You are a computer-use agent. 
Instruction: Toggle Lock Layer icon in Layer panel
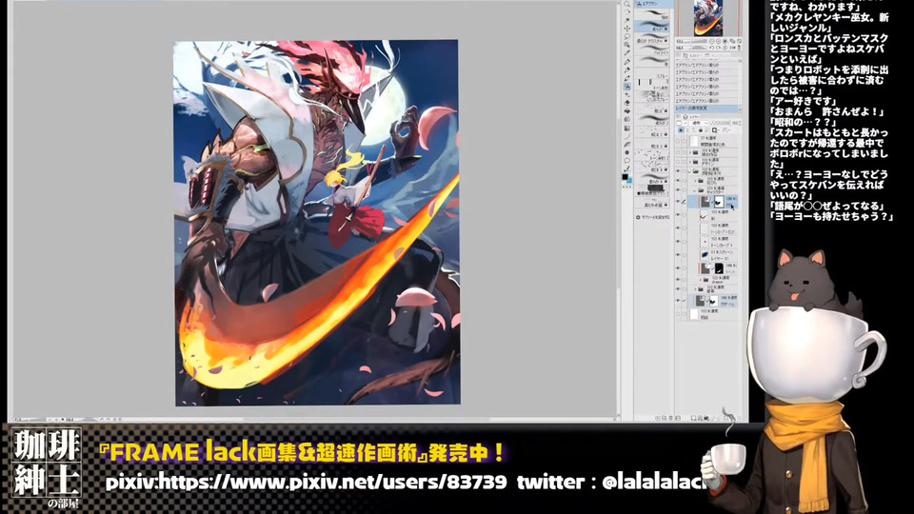[x=701, y=130]
